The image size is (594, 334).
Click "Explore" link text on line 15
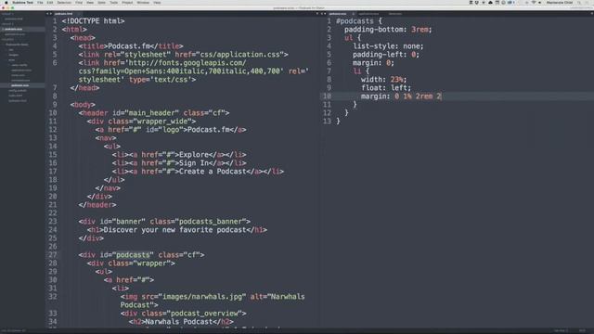194,155
